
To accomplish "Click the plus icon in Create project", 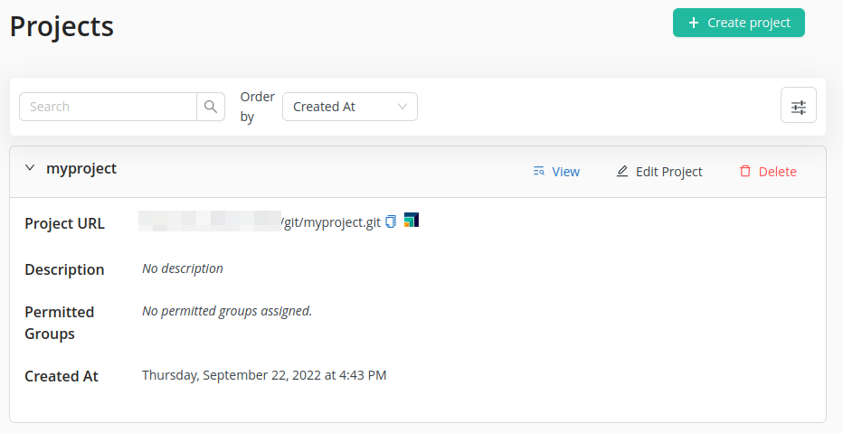I will click(694, 23).
